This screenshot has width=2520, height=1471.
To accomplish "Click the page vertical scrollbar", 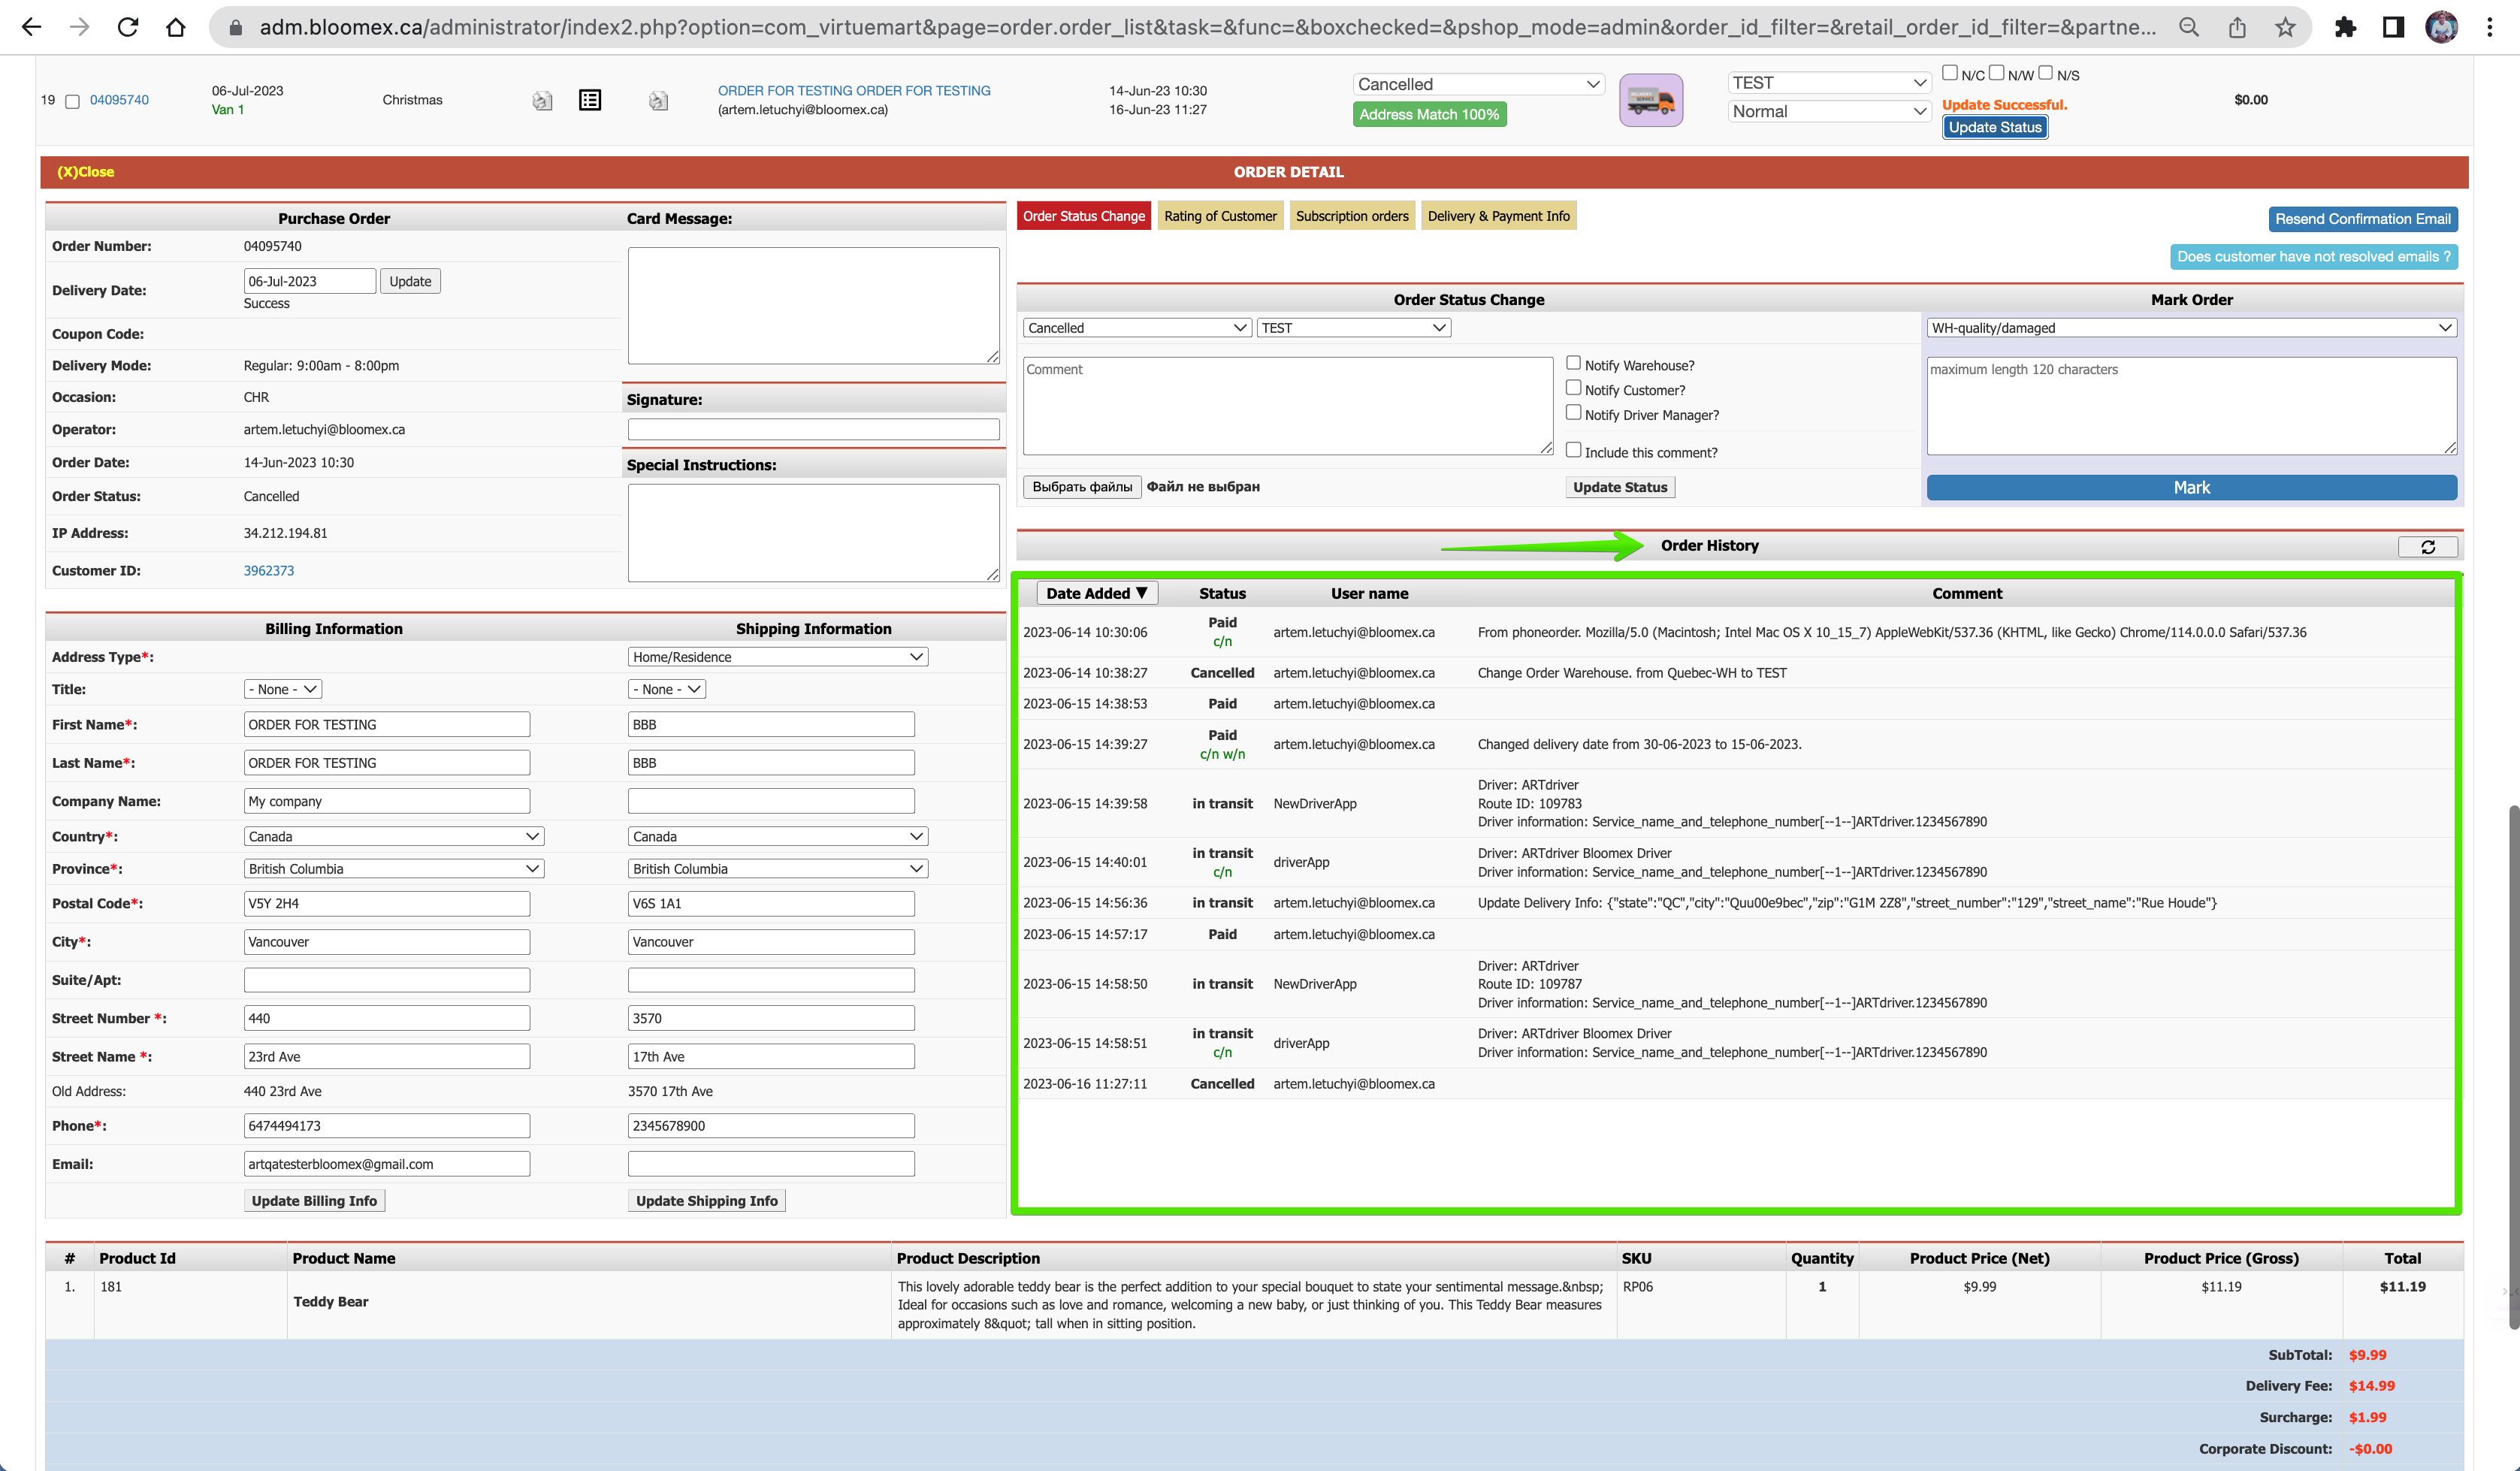I will pos(2512,1065).
